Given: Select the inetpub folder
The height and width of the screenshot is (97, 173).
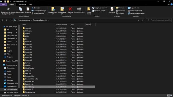Looking at the screenshot, I should (x=28, y=65).
